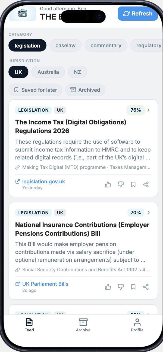163x352 pixels.
Task: Open the legislation.gov.uk source link
Action: [x=43, y=181]
